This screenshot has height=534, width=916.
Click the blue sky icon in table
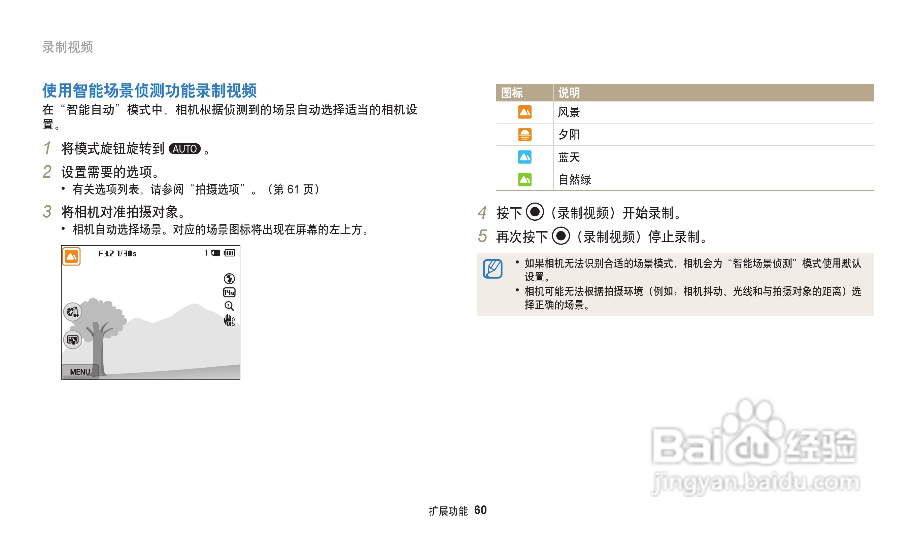pos(524,157)
